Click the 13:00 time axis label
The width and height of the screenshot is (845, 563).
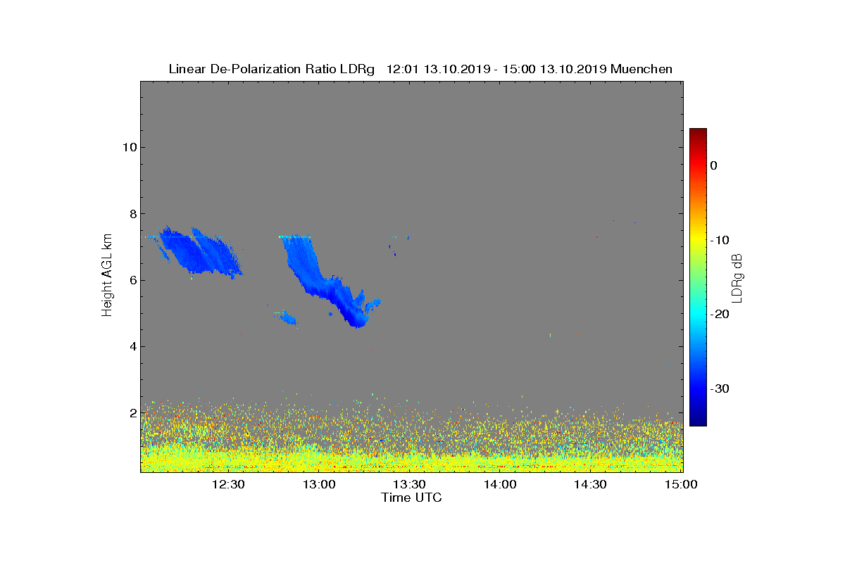pyautogui.click(x=318, y=484)
